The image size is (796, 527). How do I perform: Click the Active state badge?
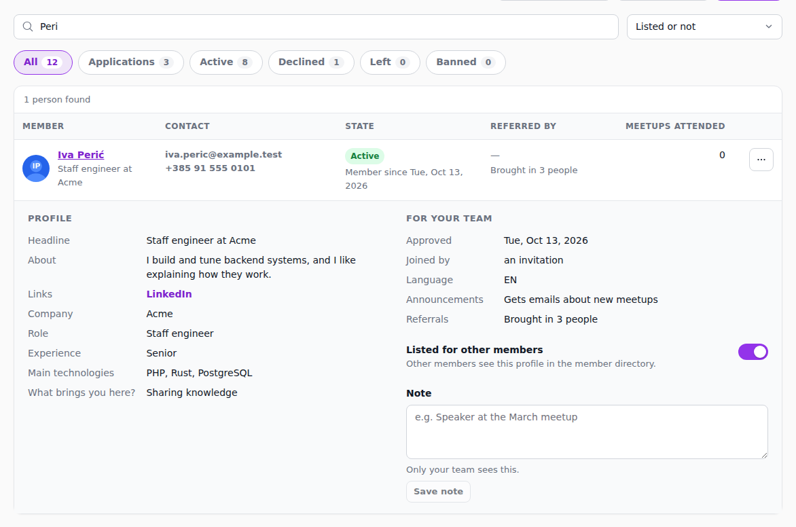pos(365,156)
